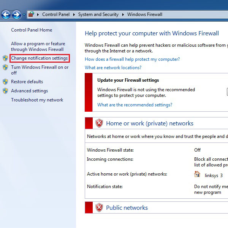Open recent pages dropdown beside Forward button
Image resolution: width=228 pixels, height=228 pixels.
(24, 15)
